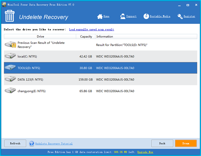The image size is (201, 156).
Task: Sort by the Drive column header
Action: click(x=40, y=37)
